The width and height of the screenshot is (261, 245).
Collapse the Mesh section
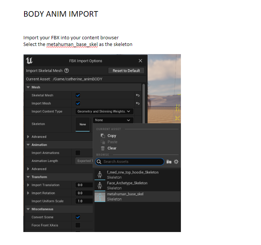[x=28, y=87]
